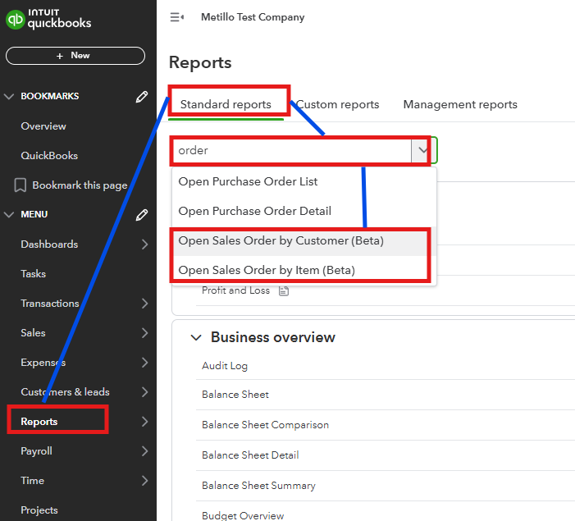Viewport: 575px width, 521px height.
Task: Open the Balance Sheet report
Action: pyautogui.click(x=235, y=395)
